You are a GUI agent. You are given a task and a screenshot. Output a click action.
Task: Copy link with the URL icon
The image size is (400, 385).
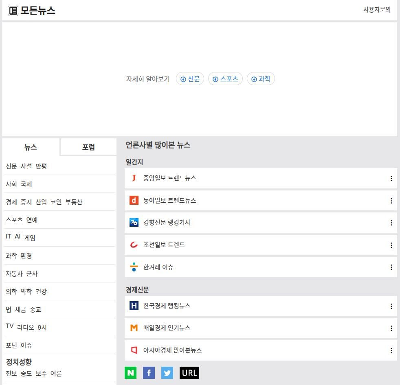coord(189,372)
